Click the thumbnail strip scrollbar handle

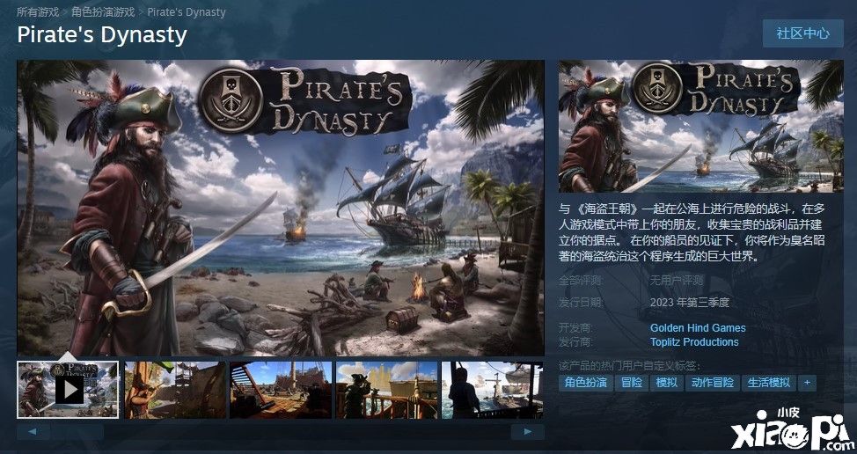click(x=77, y=432)
